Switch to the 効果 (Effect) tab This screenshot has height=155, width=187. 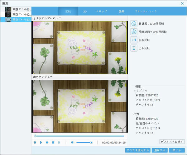pos(122,11)
